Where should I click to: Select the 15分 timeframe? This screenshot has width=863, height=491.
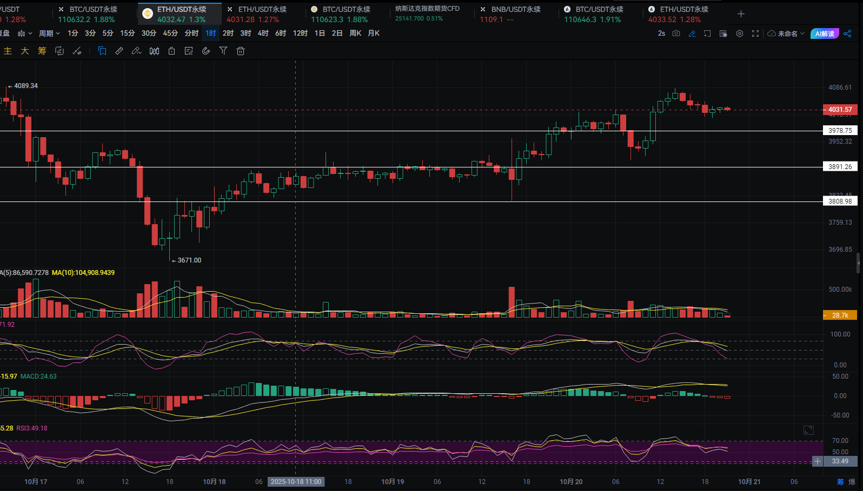[127, 33]
